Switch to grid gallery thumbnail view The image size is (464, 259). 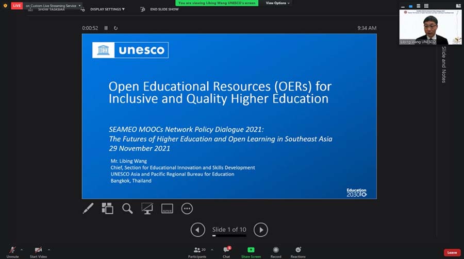click(426, 6)
